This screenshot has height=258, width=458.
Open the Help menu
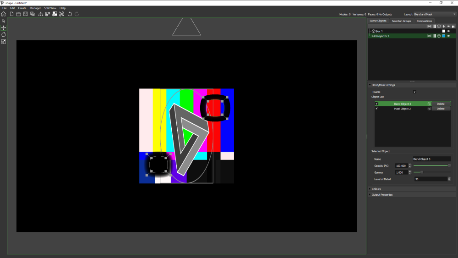coord(62,8)
